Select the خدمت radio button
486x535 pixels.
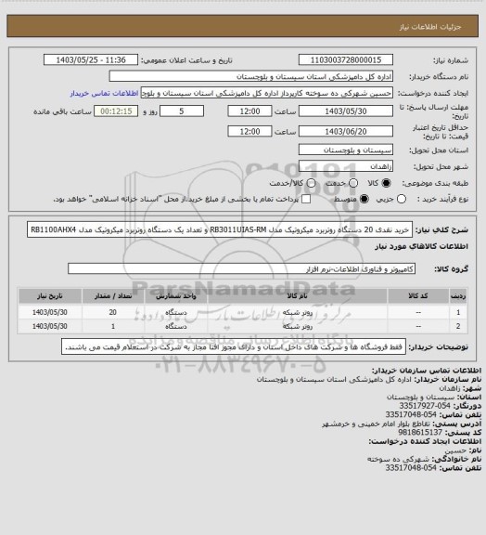pyautogui.click(x=353, y=183)
